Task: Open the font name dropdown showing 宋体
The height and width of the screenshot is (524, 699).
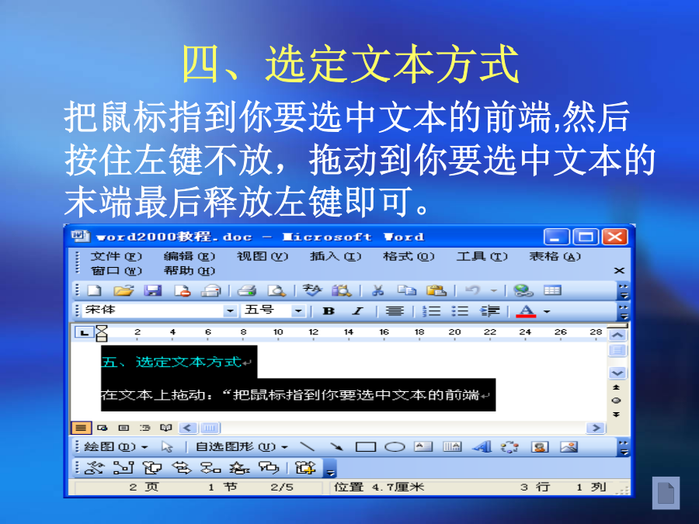Action: 229,311
